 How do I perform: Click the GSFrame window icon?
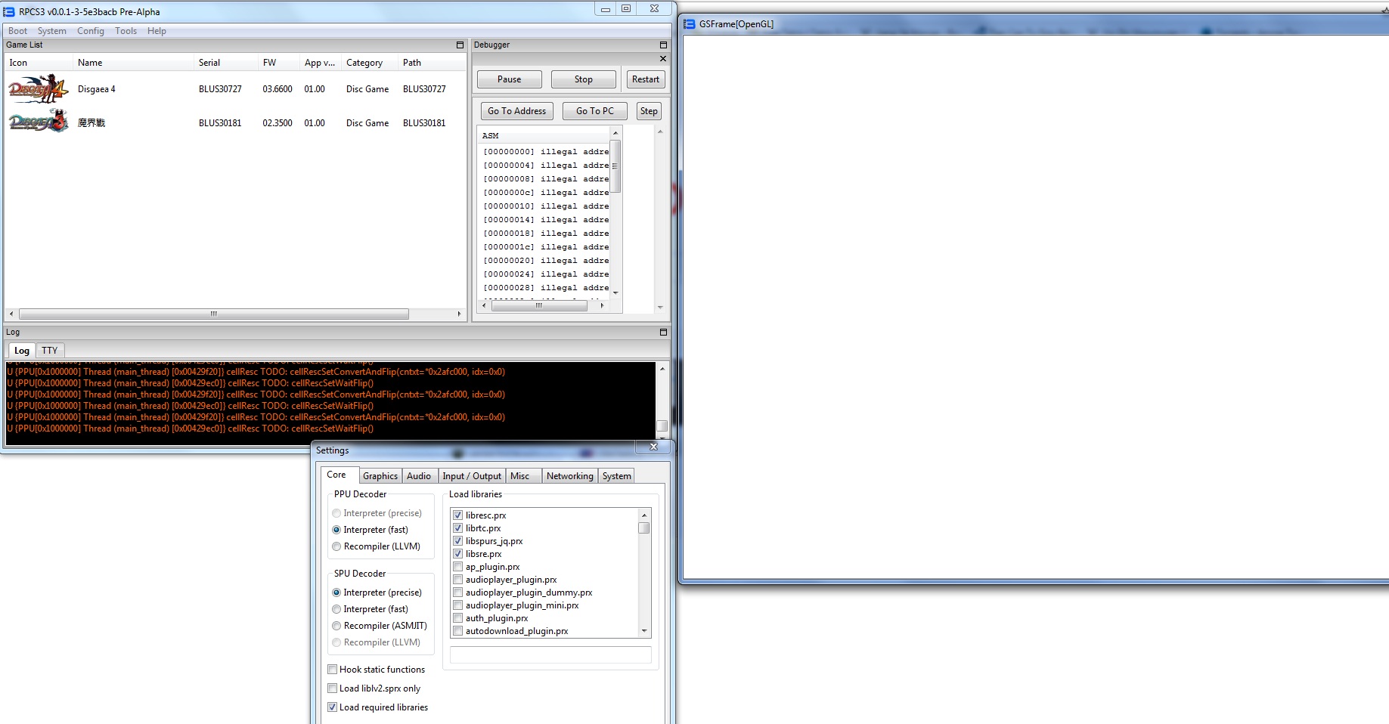tap(690, 24)
